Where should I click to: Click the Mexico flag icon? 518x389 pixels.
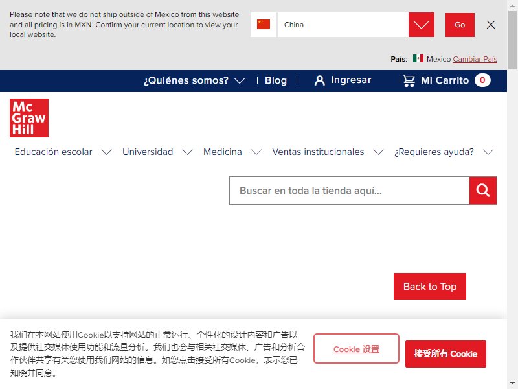[418, 58]
